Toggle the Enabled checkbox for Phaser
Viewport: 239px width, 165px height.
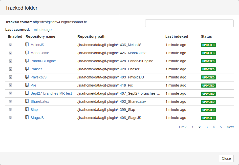point(11,69)
